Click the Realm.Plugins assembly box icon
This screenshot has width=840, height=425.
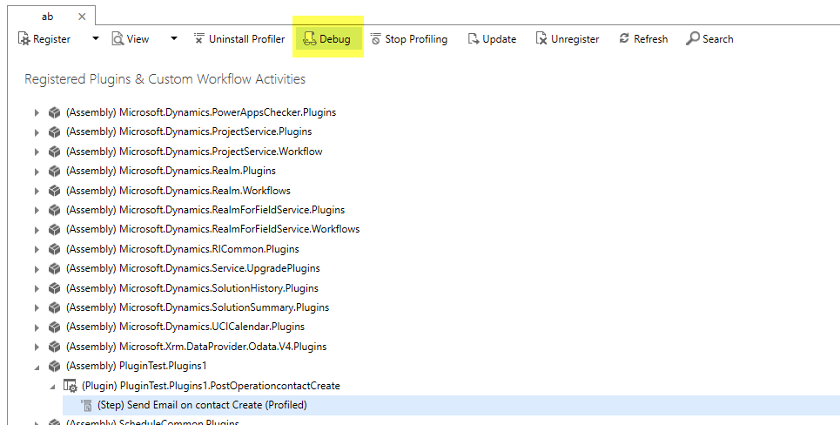(x=54, y=171)
